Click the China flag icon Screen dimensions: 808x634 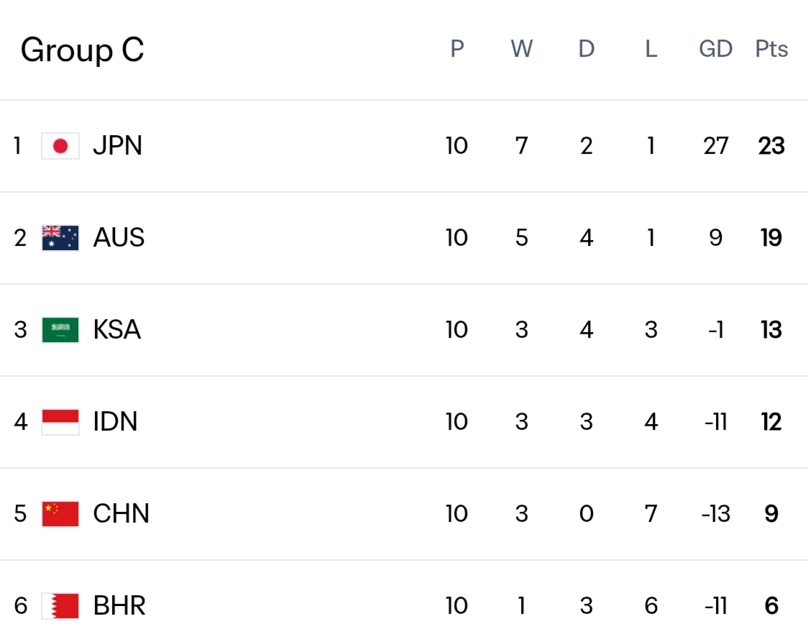pyautogui.click(x=60, y=514)
